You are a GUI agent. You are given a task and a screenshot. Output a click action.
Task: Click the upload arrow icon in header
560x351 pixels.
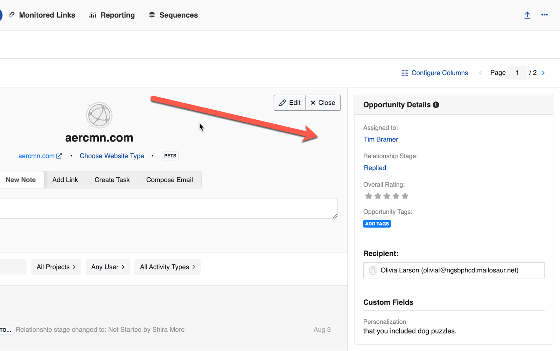tap(527, 15)
